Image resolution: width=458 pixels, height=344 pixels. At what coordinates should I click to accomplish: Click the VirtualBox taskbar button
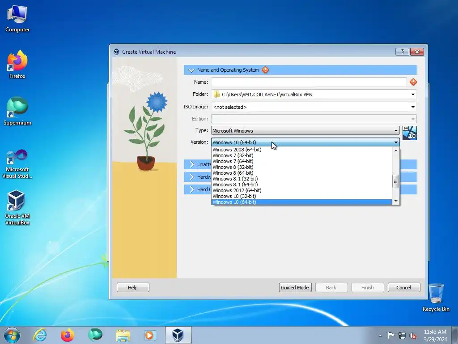178,335
